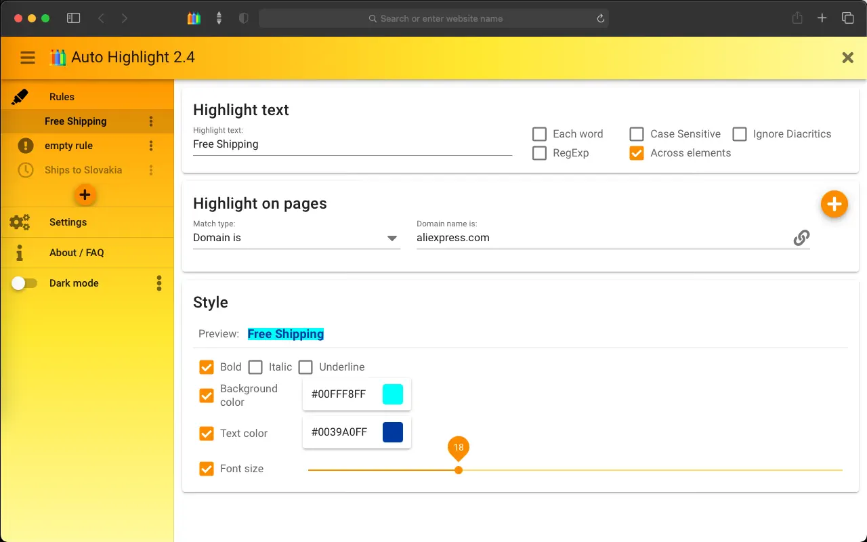The image size is (867, 542).
Task: Enable the Case Sensitive checkbox
Action: tap(637, 134)
